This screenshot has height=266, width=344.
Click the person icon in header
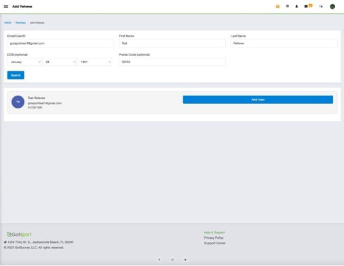[297, 6]
